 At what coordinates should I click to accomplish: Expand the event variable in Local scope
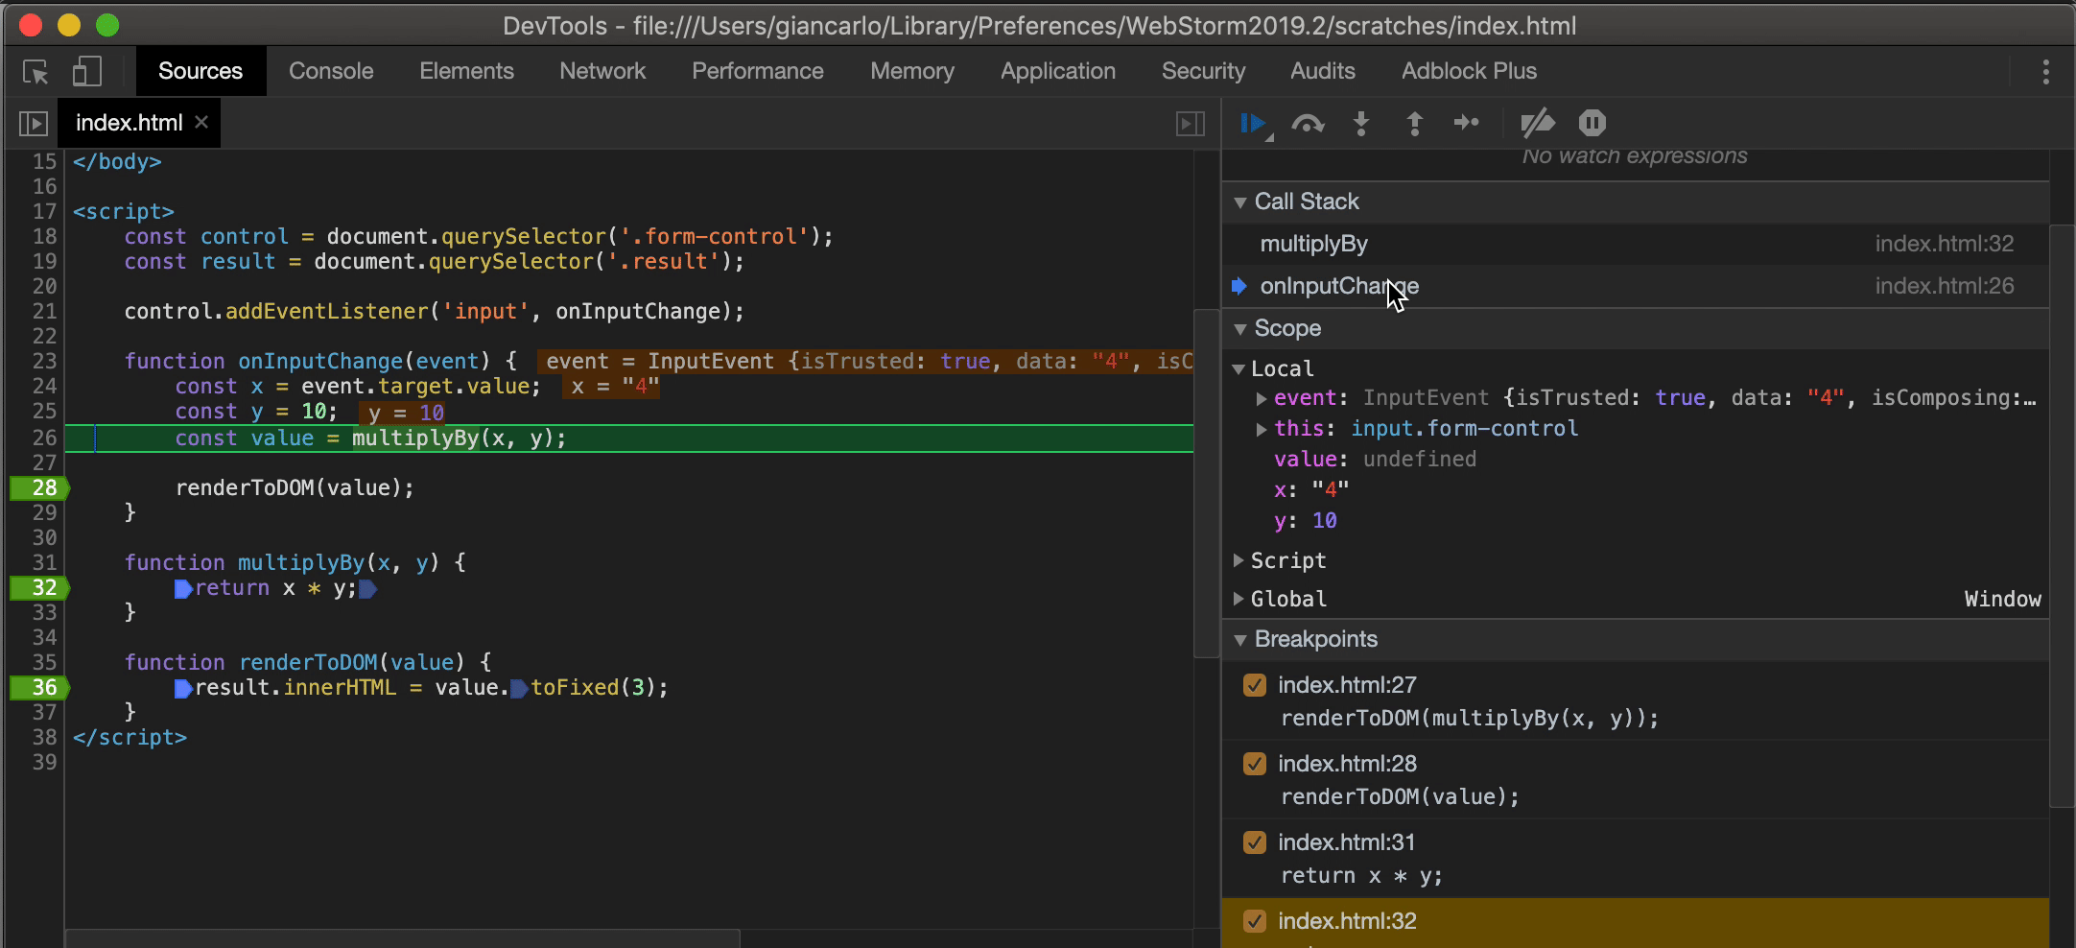click(x=1262, y=398)
